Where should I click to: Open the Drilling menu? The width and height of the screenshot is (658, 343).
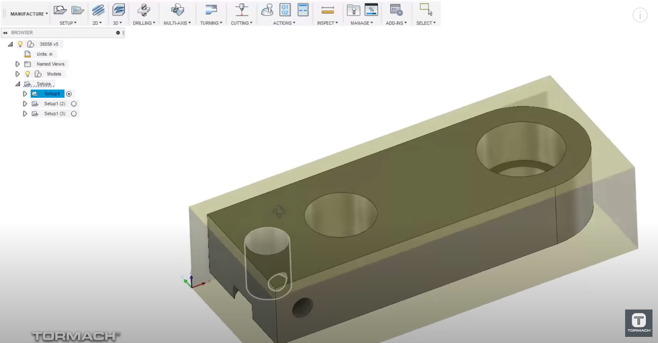[x=144, y=23]
